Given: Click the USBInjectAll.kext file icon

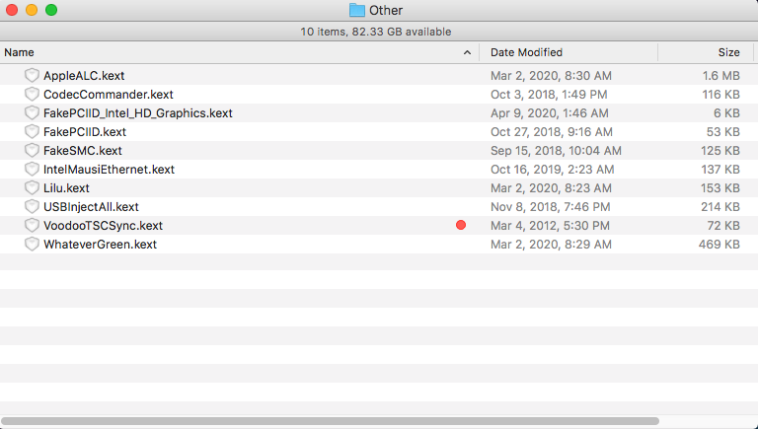Looking at the screenshot, I should [x=32, y=207].
